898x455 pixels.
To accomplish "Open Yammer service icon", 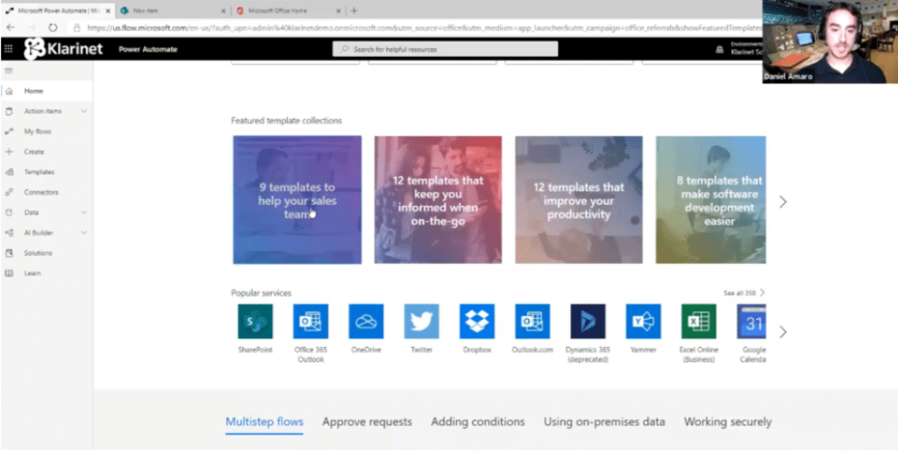I will pyautogui.click(x=643, y=321).
